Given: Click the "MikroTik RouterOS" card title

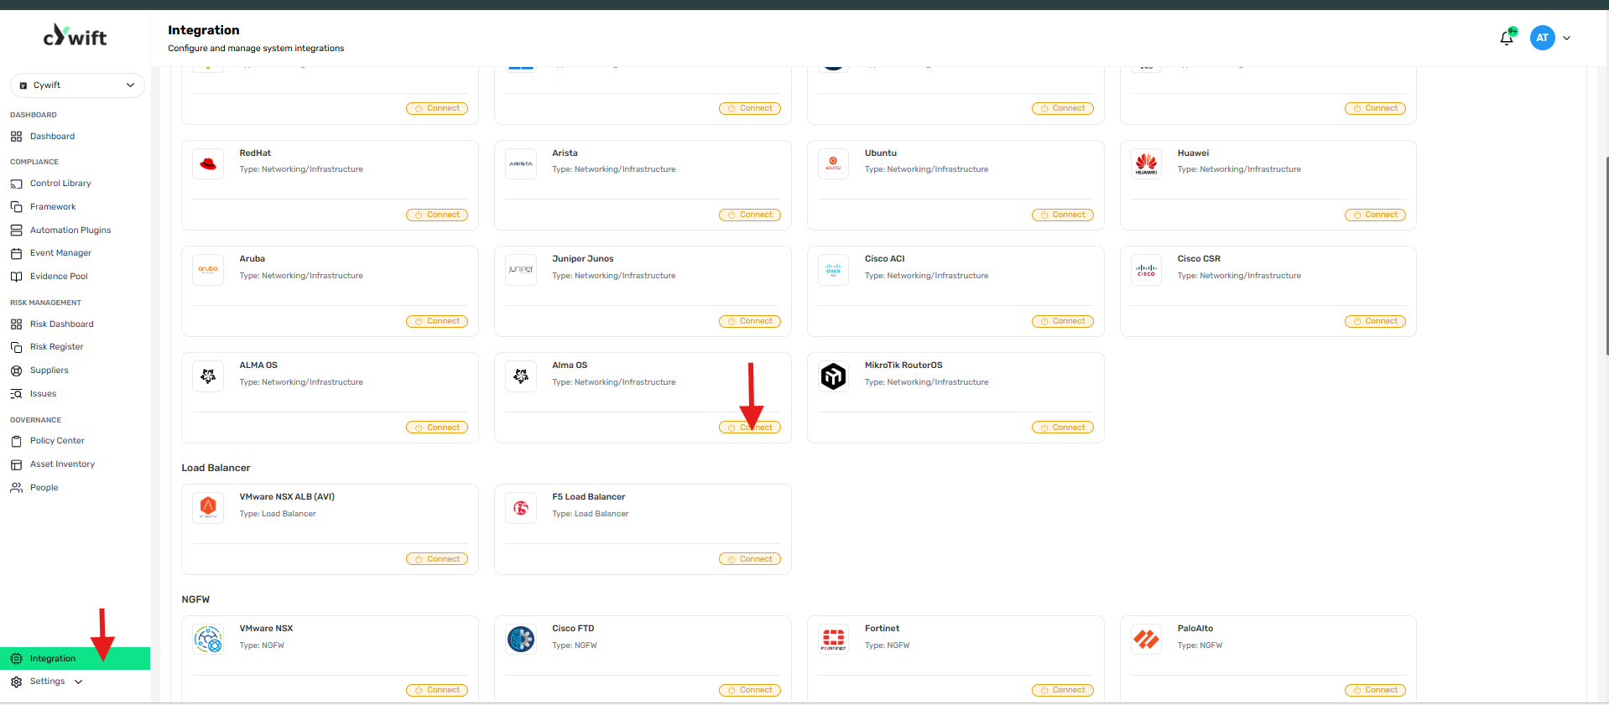Looking at the screenshot, I should pos(903,365).
